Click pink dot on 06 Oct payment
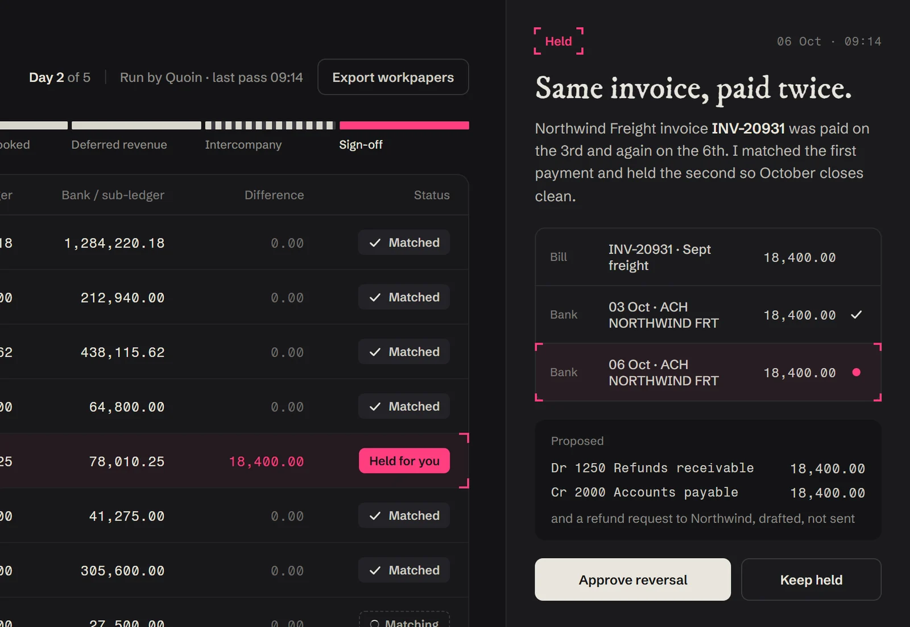Screen dimensions: 910x627 pos(857,372)
